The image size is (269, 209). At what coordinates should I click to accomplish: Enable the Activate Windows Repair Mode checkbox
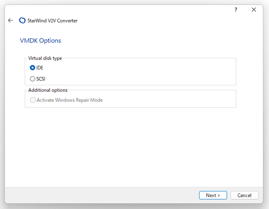(x=33, y=100)
